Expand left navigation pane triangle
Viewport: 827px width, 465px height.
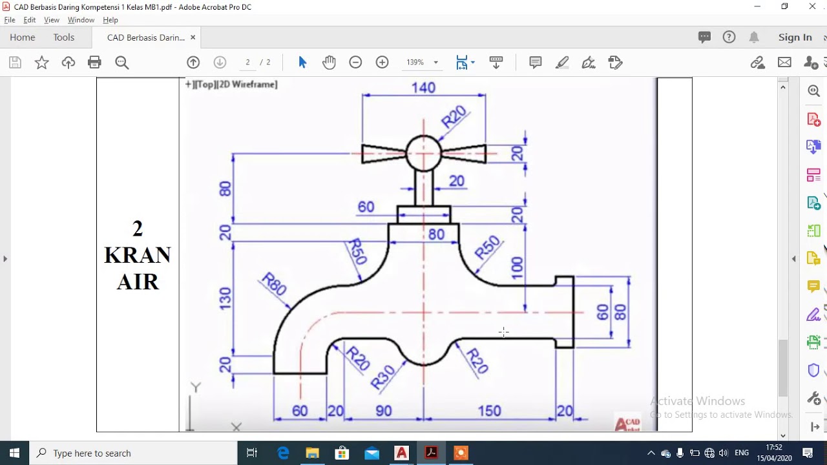5,258
